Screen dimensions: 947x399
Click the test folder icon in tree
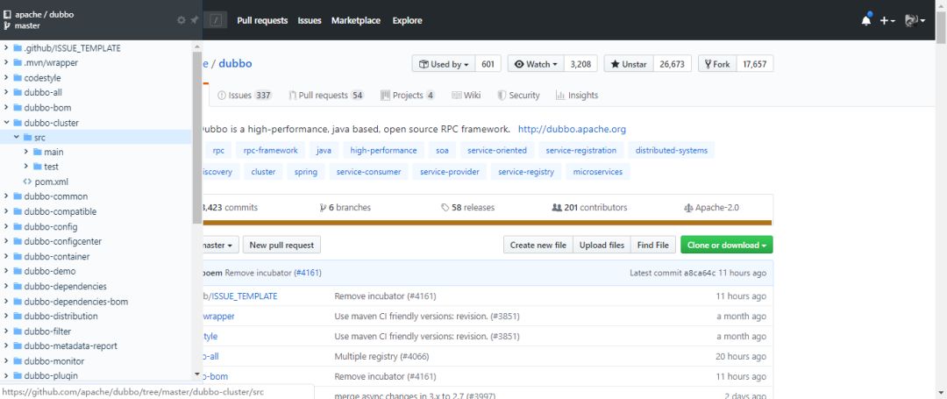tap(38, 166)
